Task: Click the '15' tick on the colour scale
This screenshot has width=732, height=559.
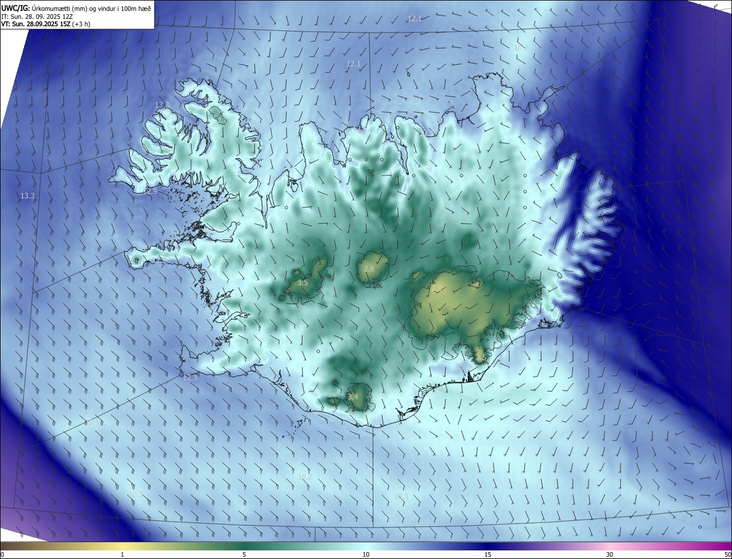Action: coord(488,554)
